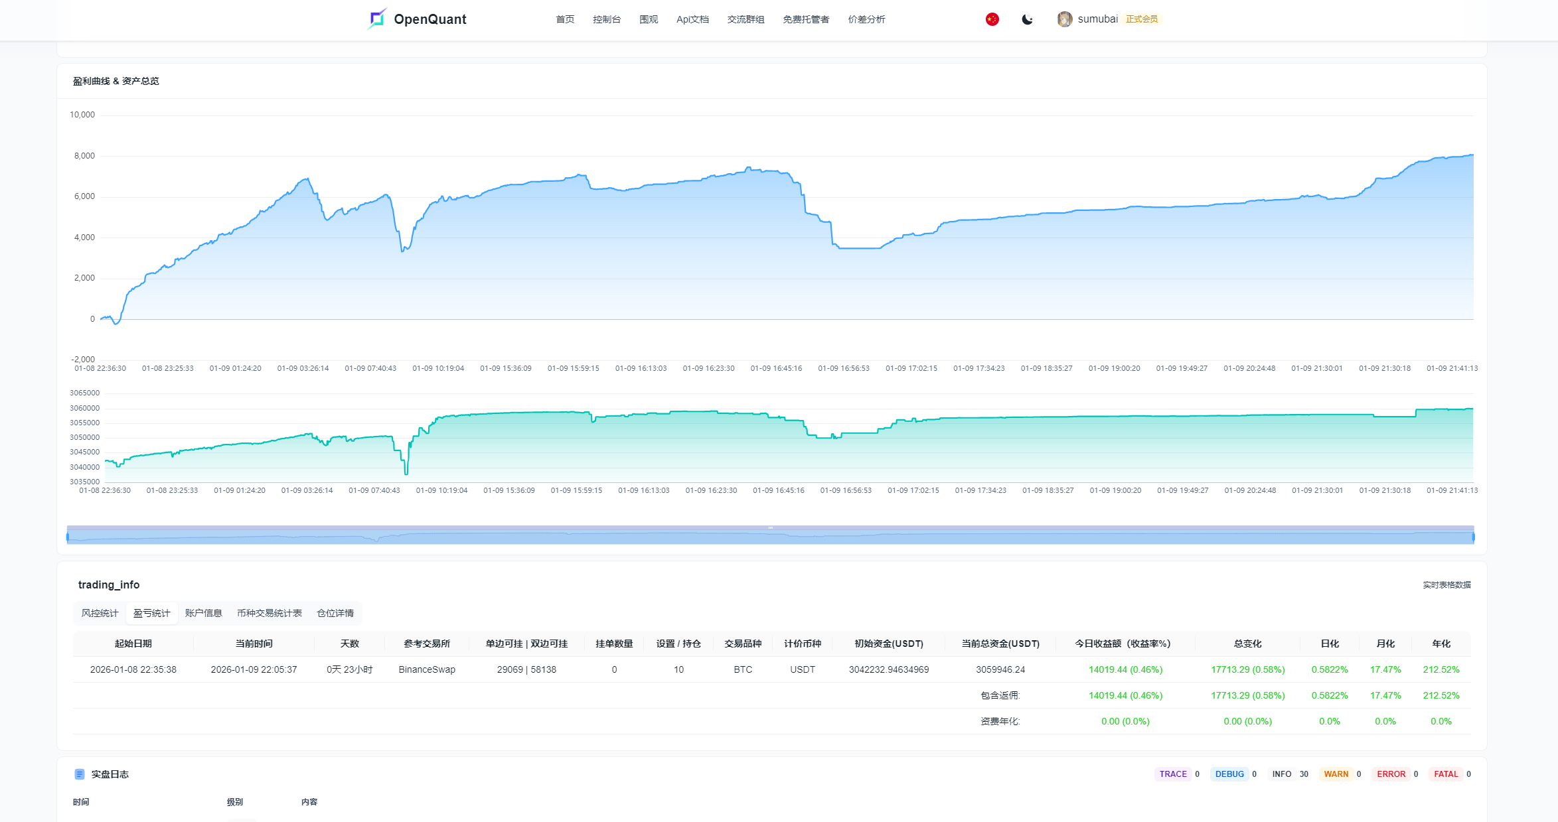Click the OpenQuant logo icon
The width and height of the screenshot is (1558, 822).
point(377,19)
